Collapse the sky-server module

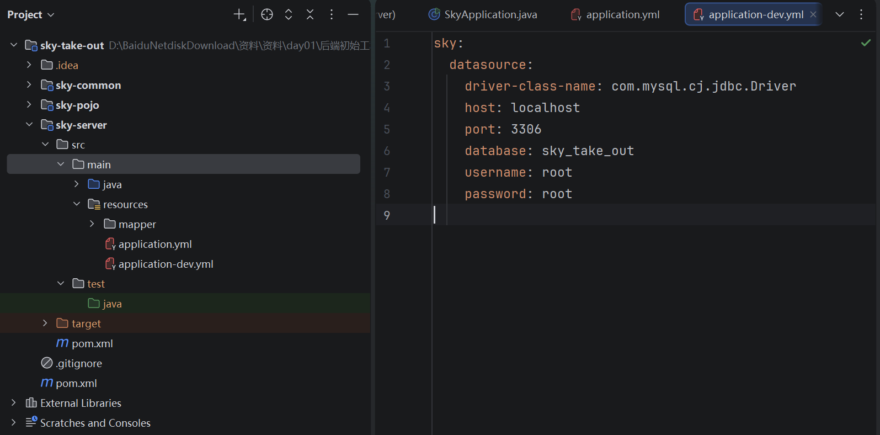(29, 124)
